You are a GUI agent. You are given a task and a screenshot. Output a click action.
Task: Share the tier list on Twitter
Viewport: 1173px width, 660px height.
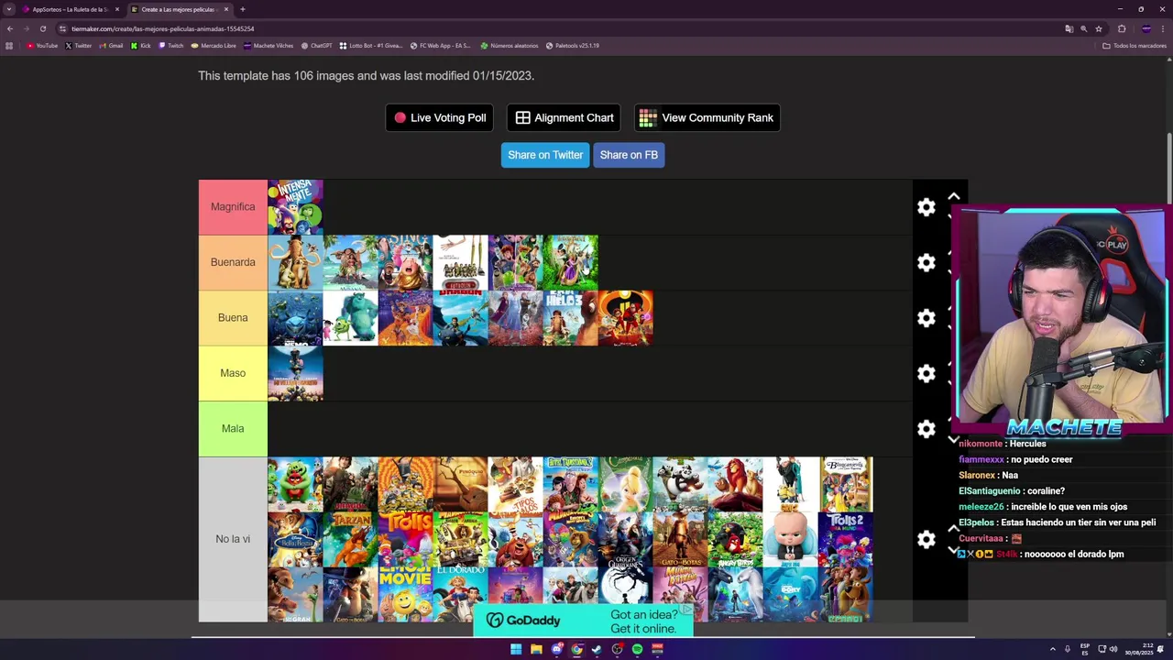pyautogui.click(x=545, y=155)
